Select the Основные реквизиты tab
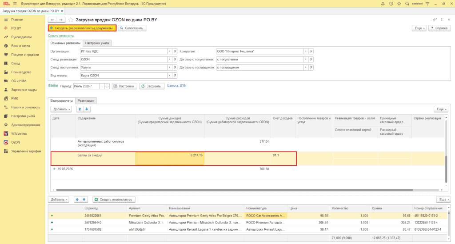Viewport: 455px width, 244px height. coord(65,43)
